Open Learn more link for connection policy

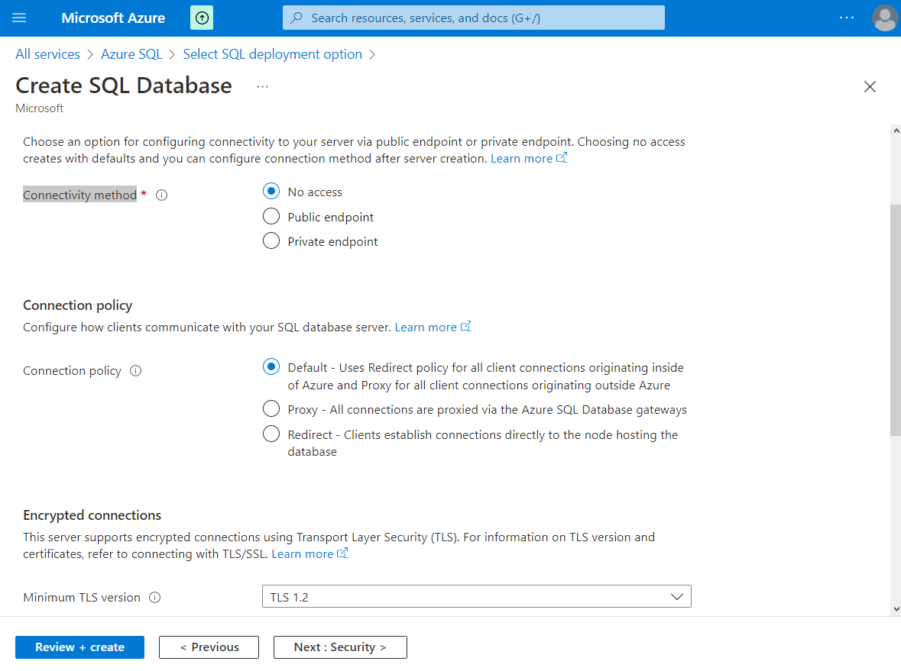(433, 327)
